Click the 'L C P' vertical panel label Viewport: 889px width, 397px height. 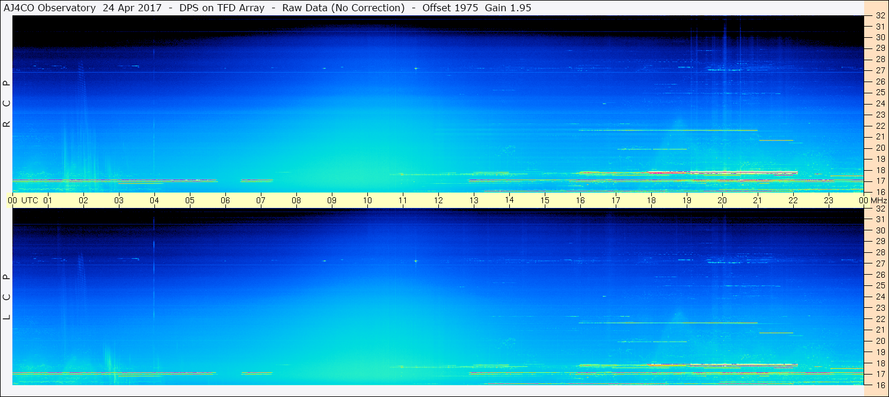coord(7,297)
